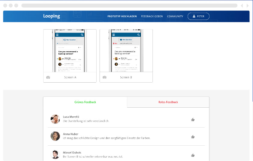The height and width of the screenshot is (161, 253).
Task: Open the Screen A prototype thumbnail
Action: pyautogui.click(x=70, y=51)
